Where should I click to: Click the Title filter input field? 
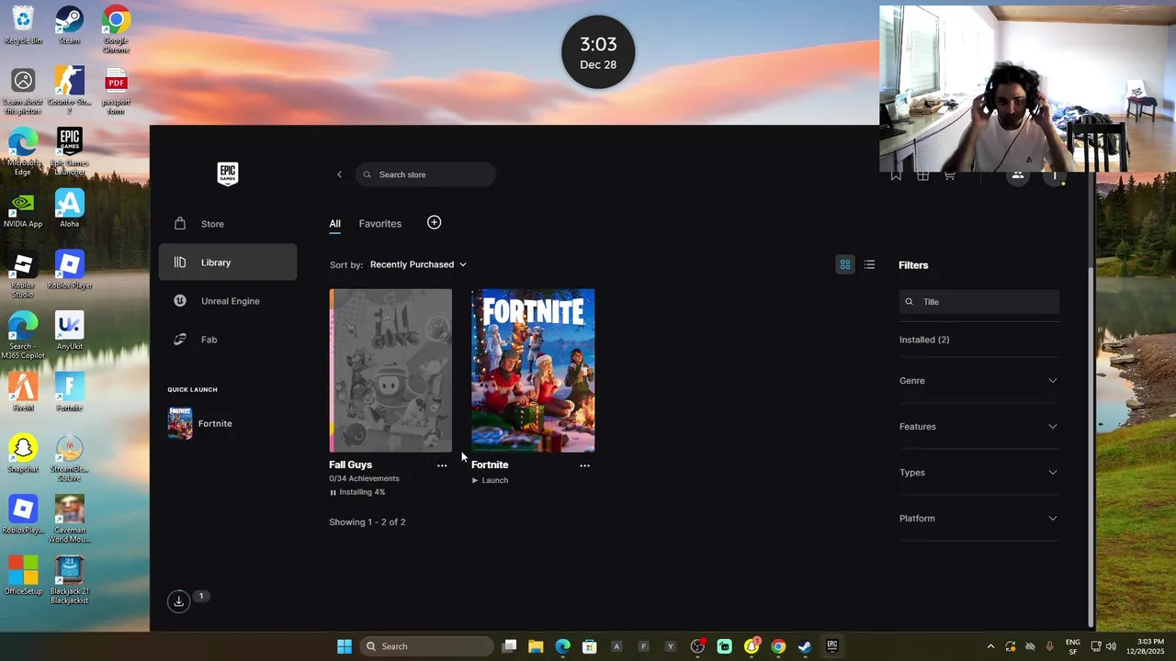(x=978, y=302)
